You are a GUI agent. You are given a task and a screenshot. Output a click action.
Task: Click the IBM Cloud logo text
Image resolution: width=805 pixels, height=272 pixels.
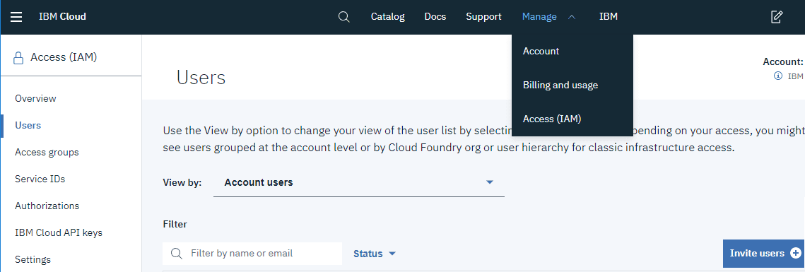click(63, 17)
